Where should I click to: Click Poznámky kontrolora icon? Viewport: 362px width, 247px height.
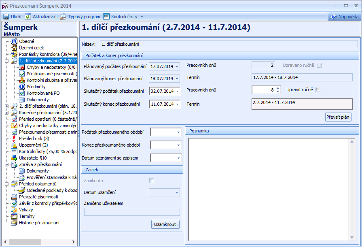tap(14, 54)
